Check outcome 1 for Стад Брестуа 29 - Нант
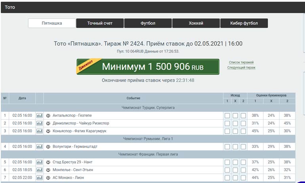Screen dimensions: 305x183 pyautogui.click(x=227, y=162)
